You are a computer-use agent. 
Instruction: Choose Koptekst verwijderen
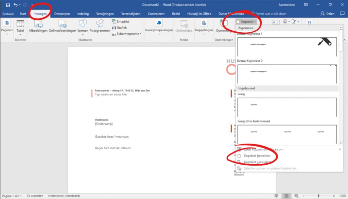(x=289, y=162)
